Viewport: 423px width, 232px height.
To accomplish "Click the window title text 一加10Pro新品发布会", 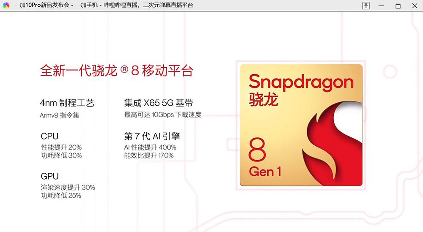I will coord(42,5).
